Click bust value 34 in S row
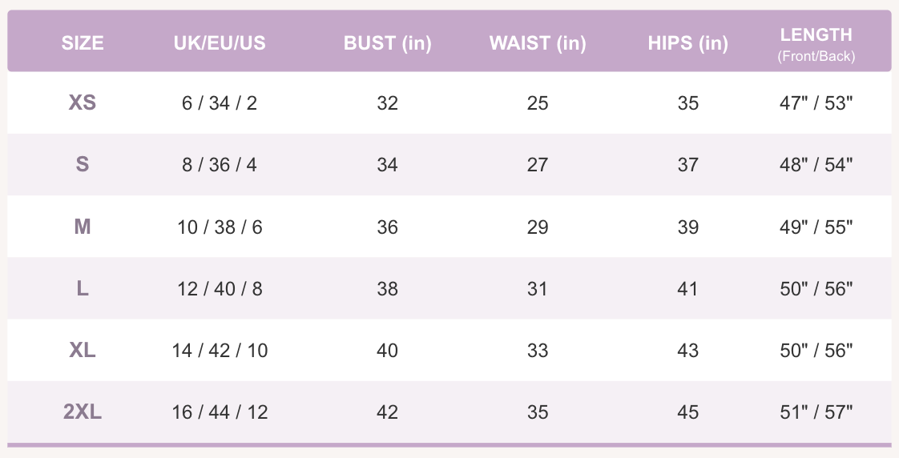Viewport: 899px width, 458px height. click(x=387, y=165)
